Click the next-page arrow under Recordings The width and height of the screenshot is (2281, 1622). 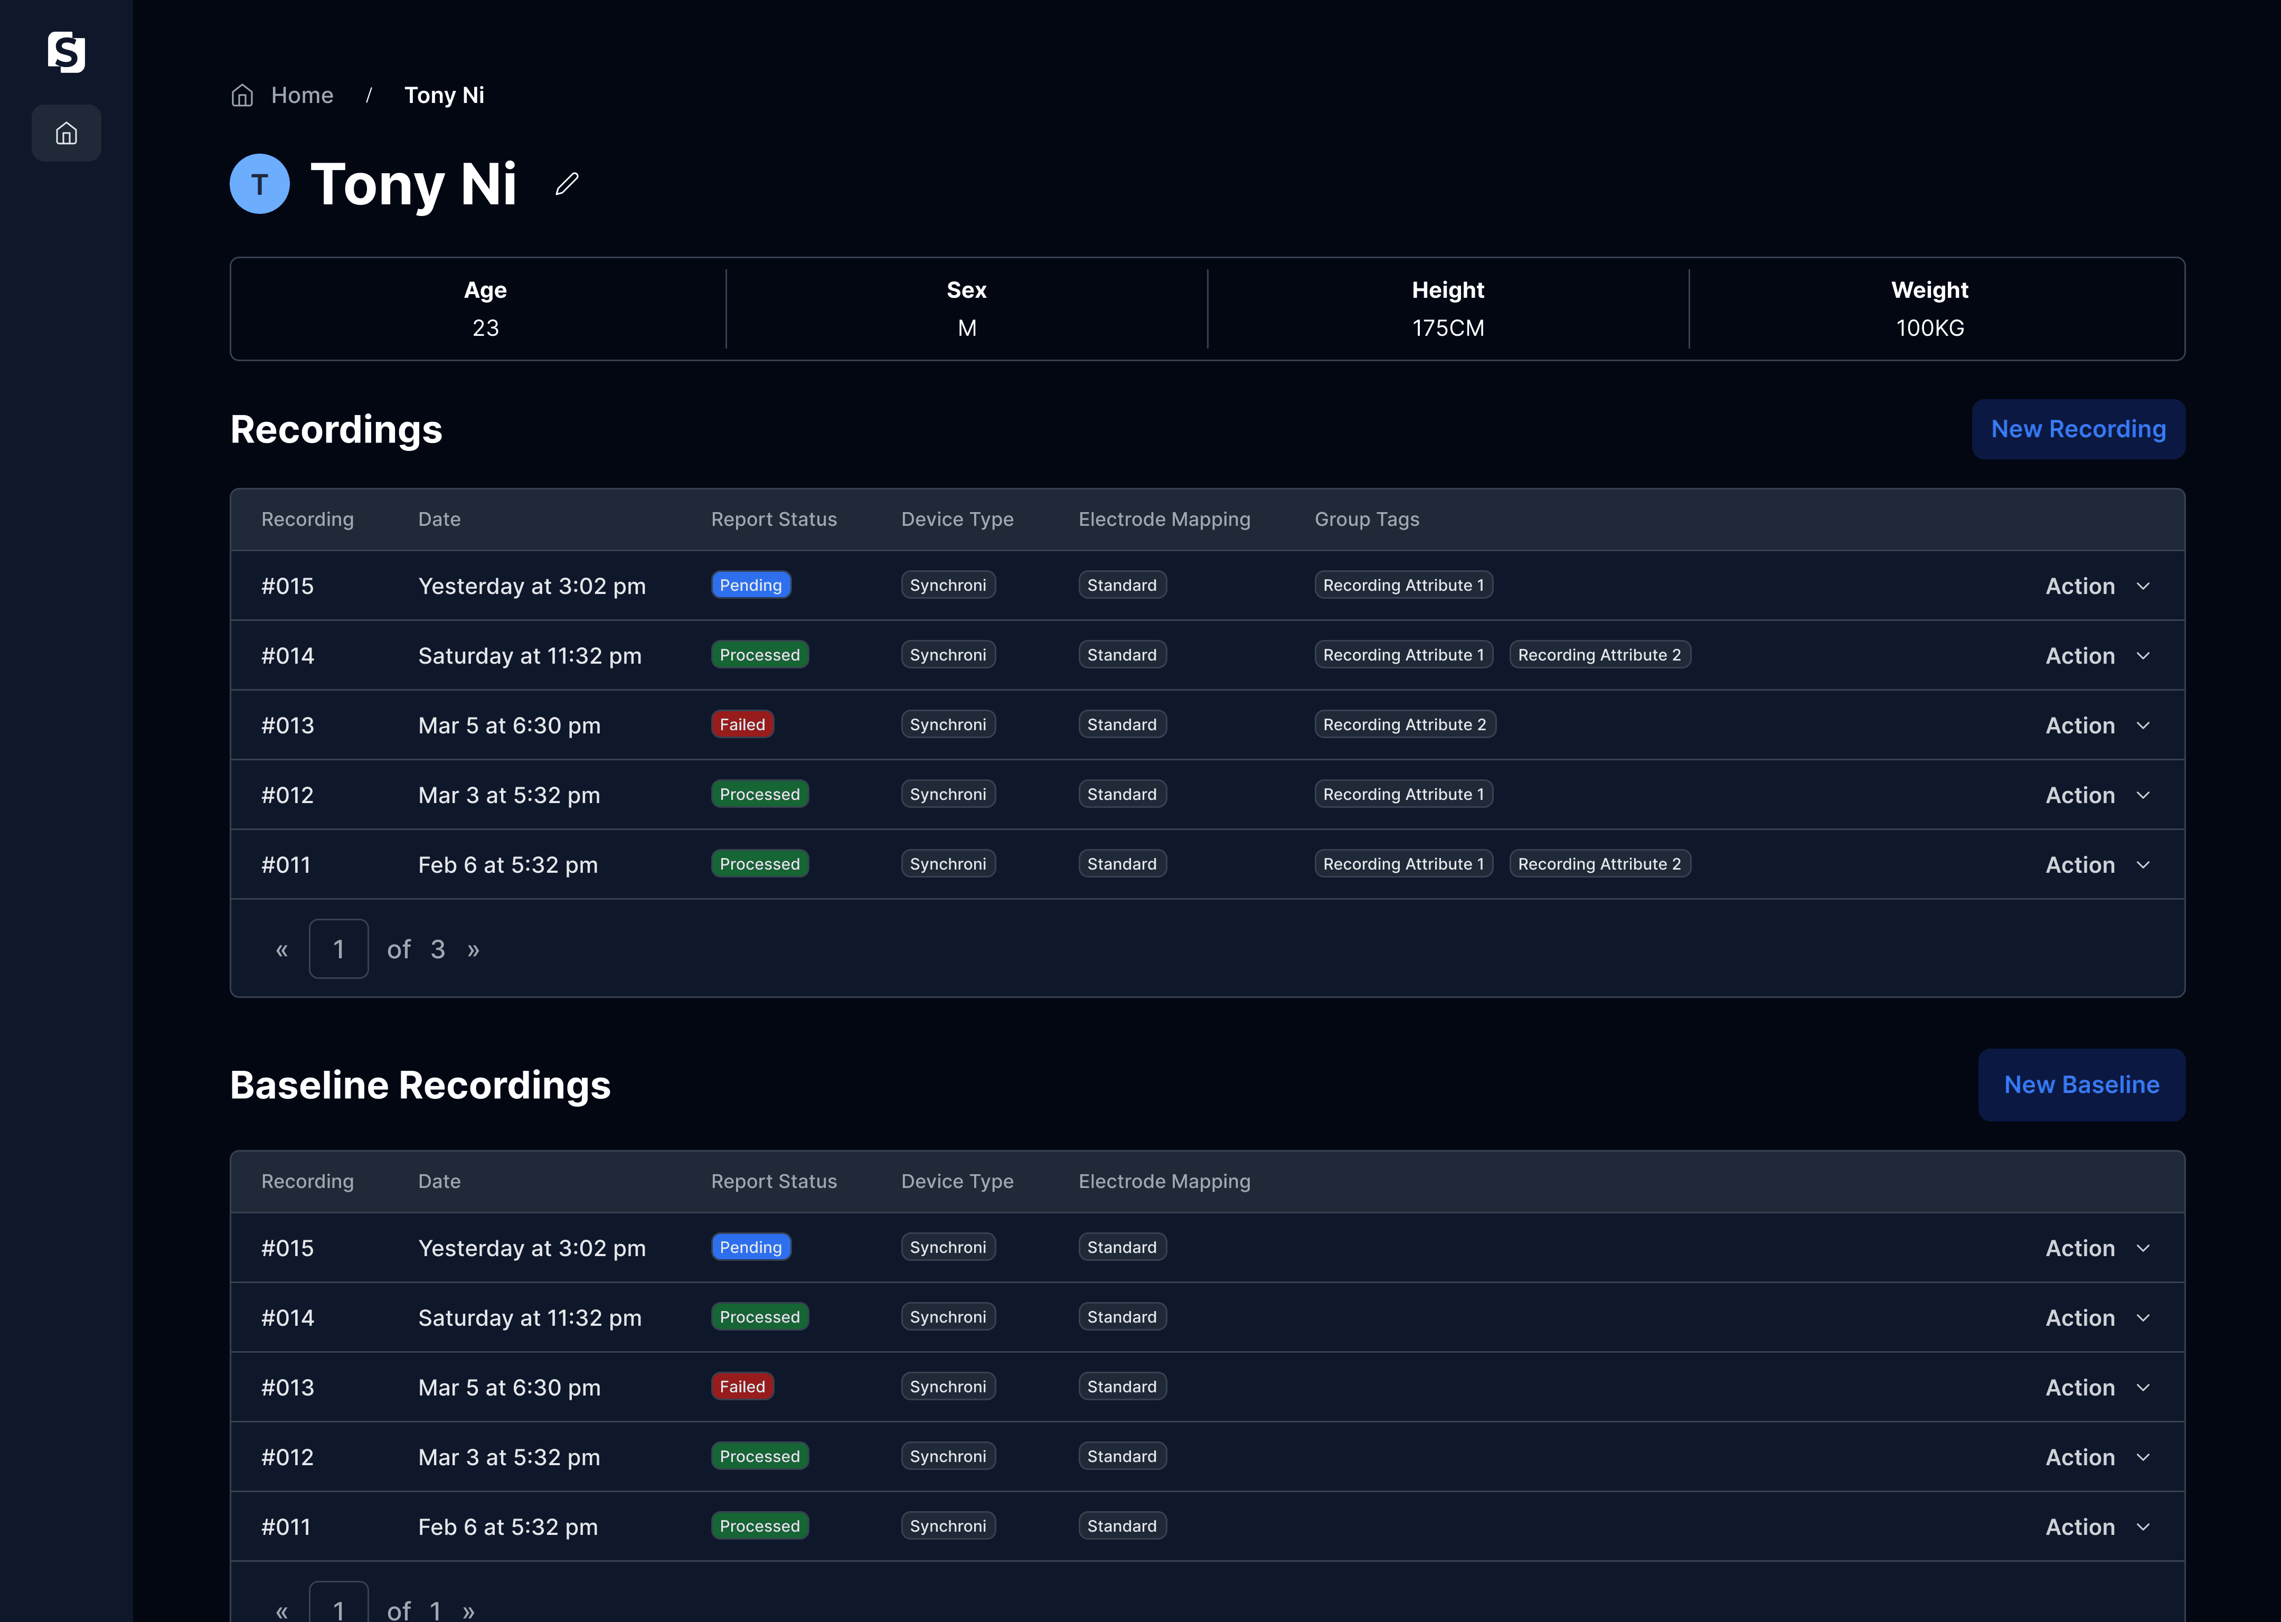pyautogui.click(x=474, y=949)
